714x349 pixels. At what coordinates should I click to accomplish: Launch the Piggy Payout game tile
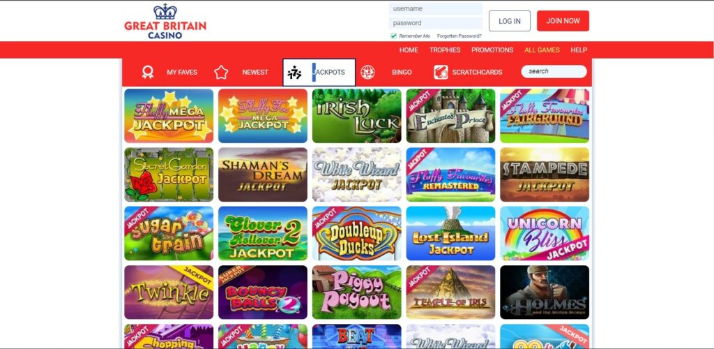[x=356, y=292]
